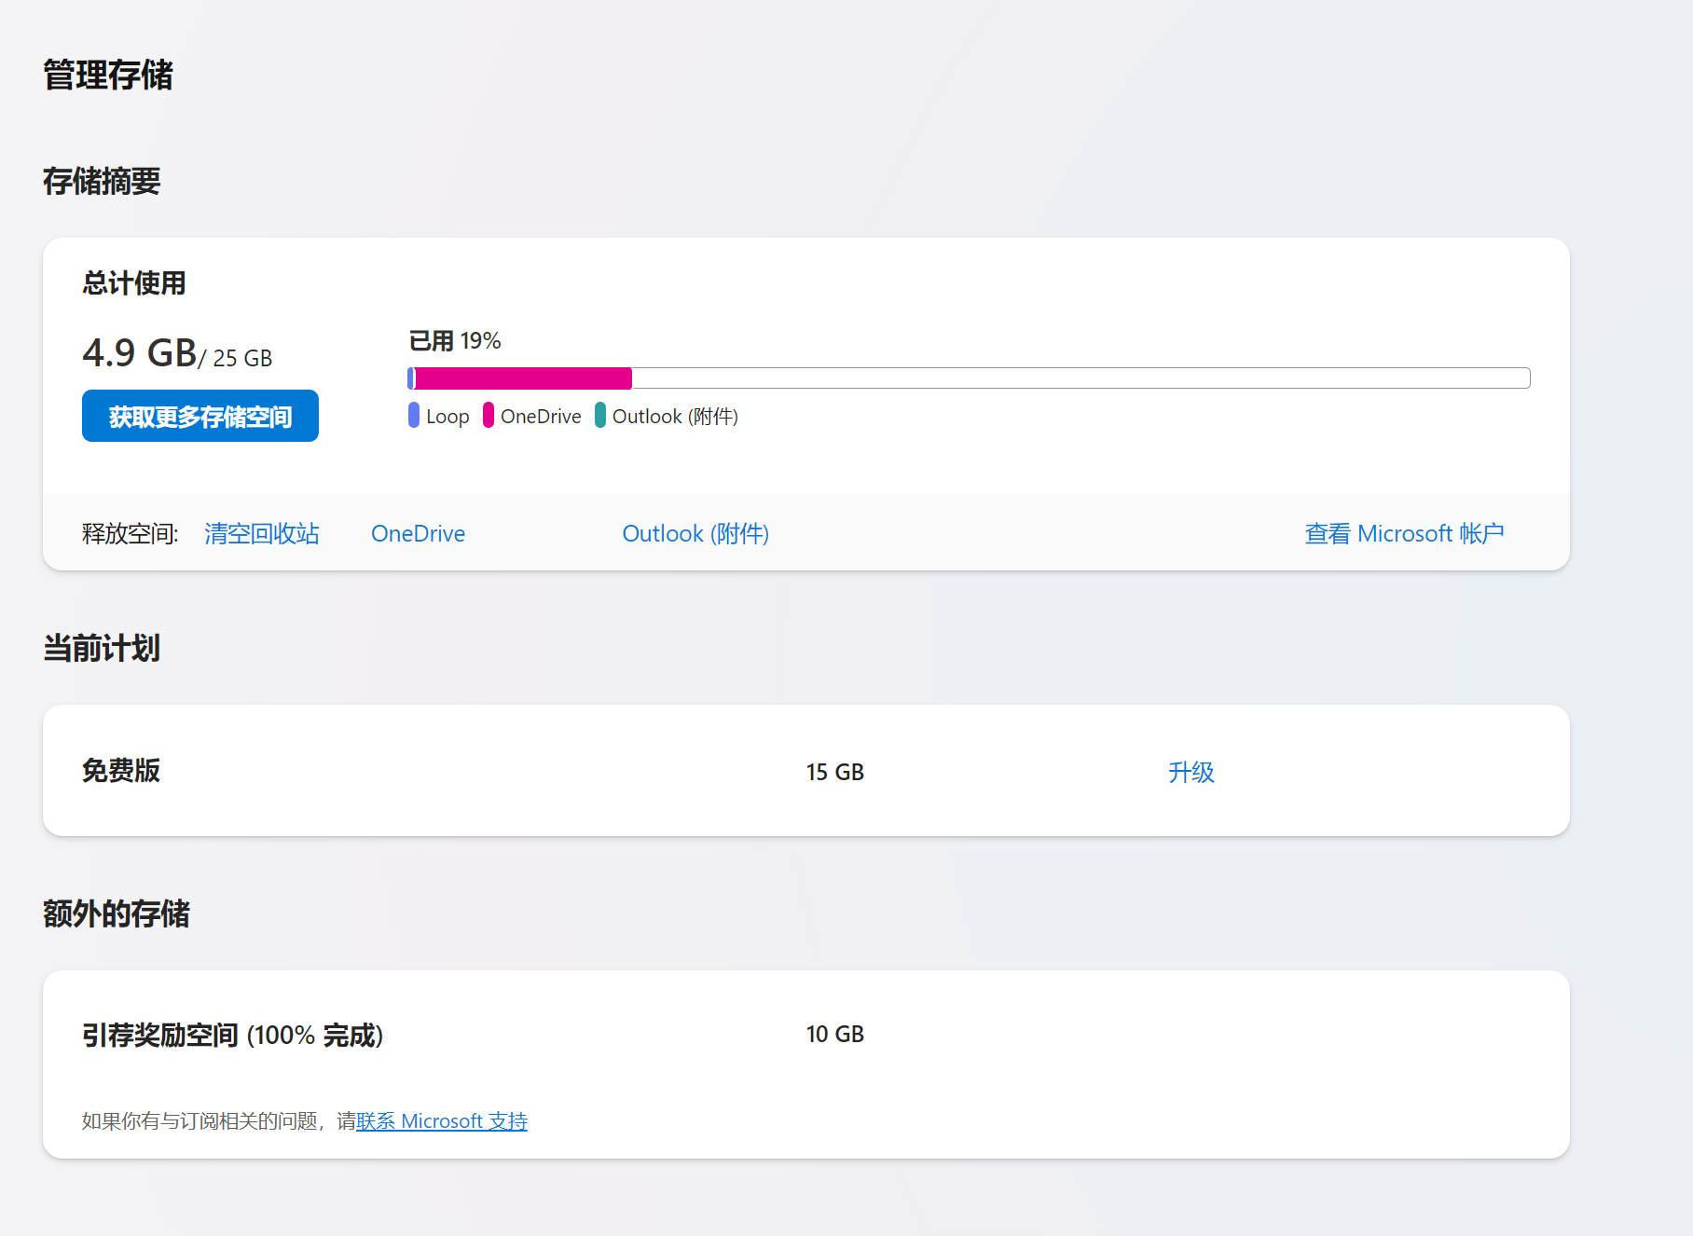The image size is (1693, 1236).
Task: Open the 联系 Microsoft 支持 link
Action: click(442, 1120)
